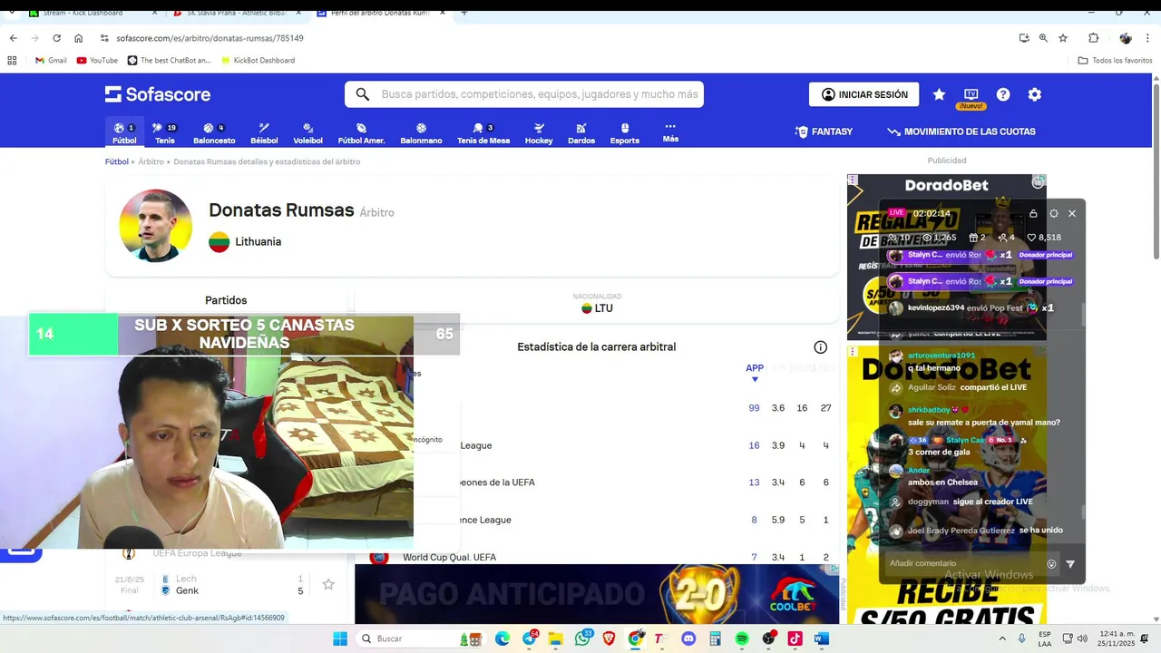The height and width of the screenshot is (653, 1161).
Task: Open Sofascore favorites star in header
Action: pos(939,94)
